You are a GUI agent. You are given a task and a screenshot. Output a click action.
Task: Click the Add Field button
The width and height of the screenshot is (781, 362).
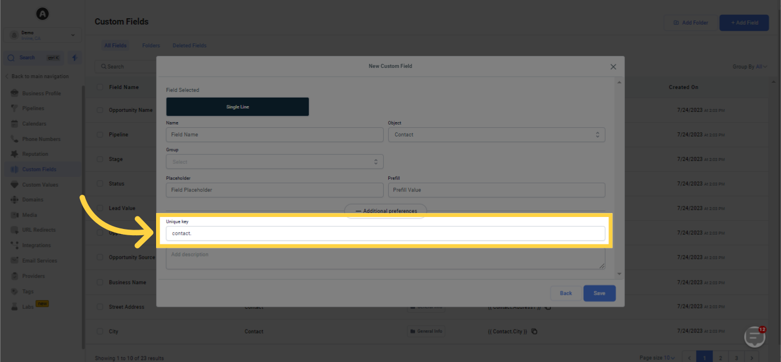coord(744,23)
